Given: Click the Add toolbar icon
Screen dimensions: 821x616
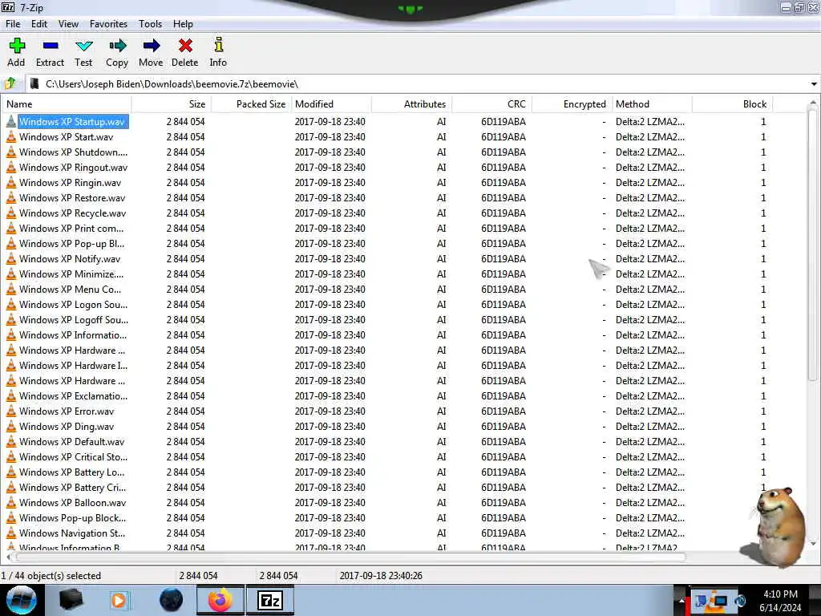Looking at the screenshot, I should 17,46.
